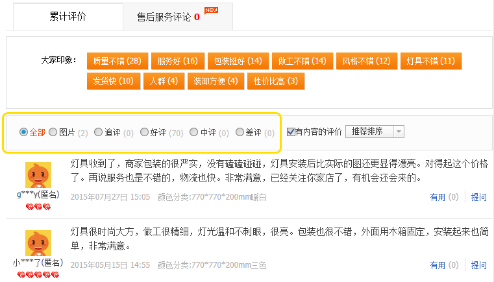Select the 全部 radio button

(24, 132)
